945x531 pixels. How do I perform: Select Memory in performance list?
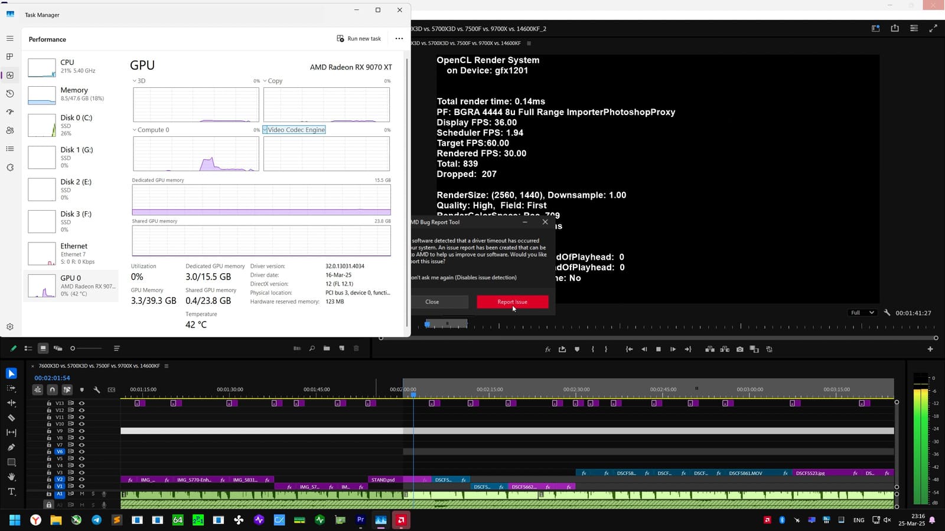click(71, 94)
